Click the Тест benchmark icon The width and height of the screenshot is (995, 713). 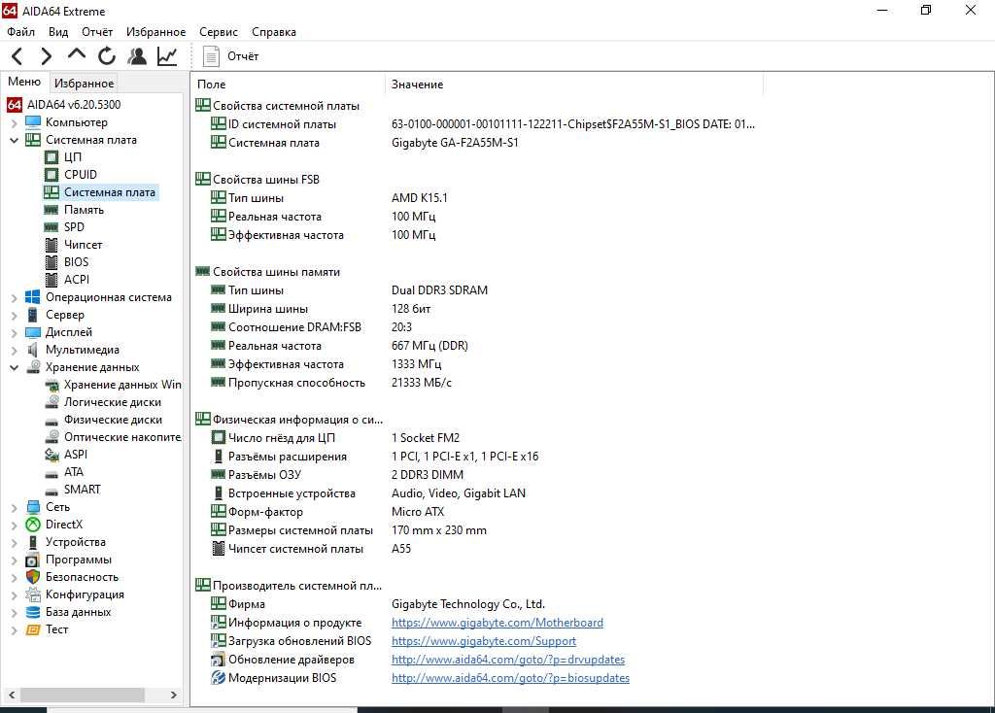[x=32, y=629]
